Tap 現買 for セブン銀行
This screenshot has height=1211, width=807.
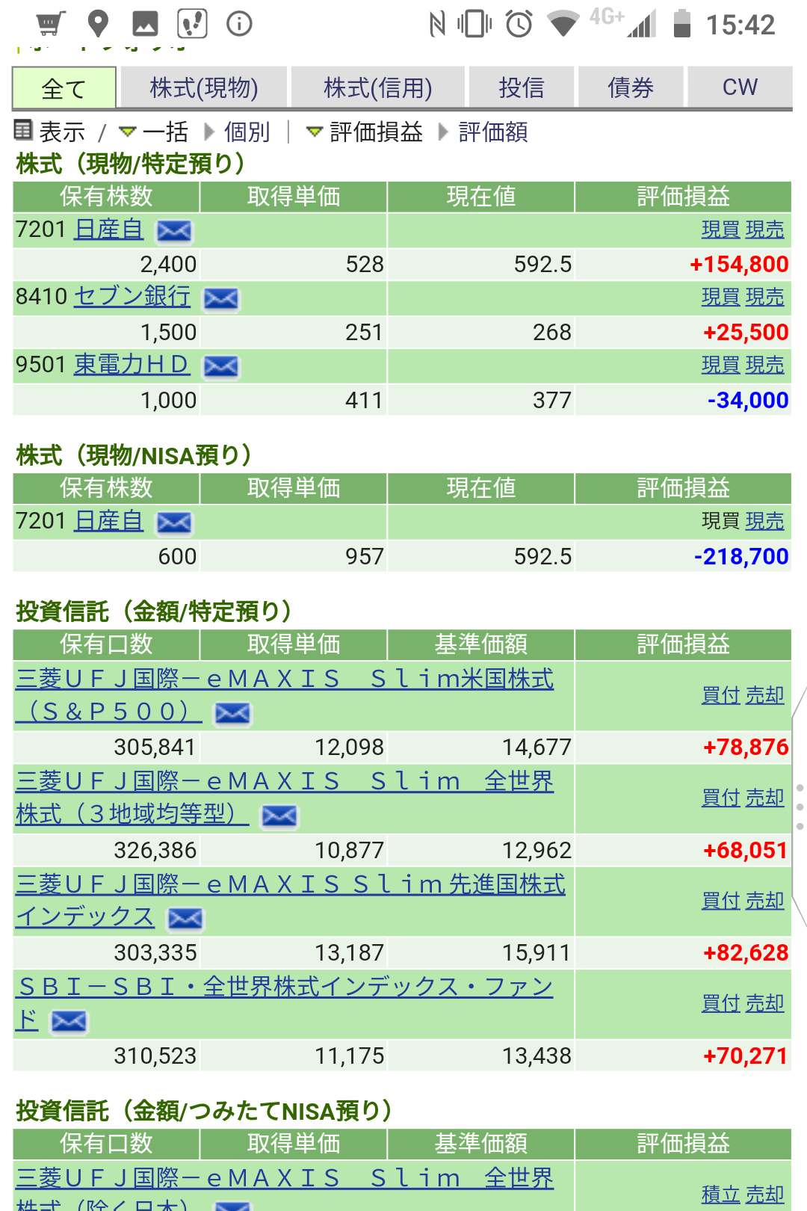720,297
